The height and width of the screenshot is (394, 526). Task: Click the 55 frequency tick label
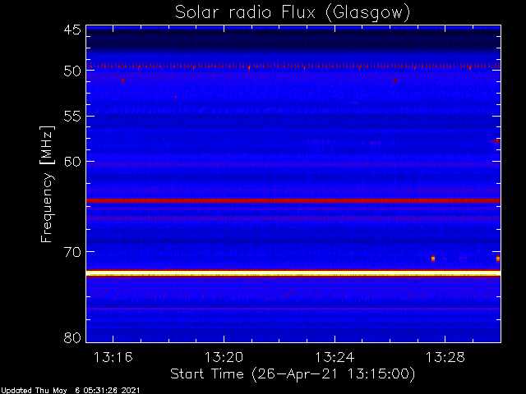(72, 117)
